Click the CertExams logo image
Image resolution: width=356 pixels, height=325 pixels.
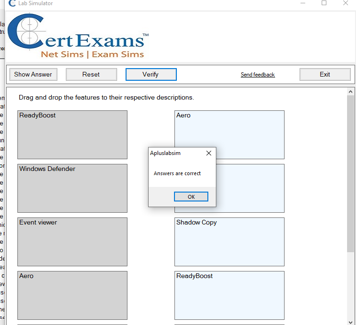click(78, 36)
